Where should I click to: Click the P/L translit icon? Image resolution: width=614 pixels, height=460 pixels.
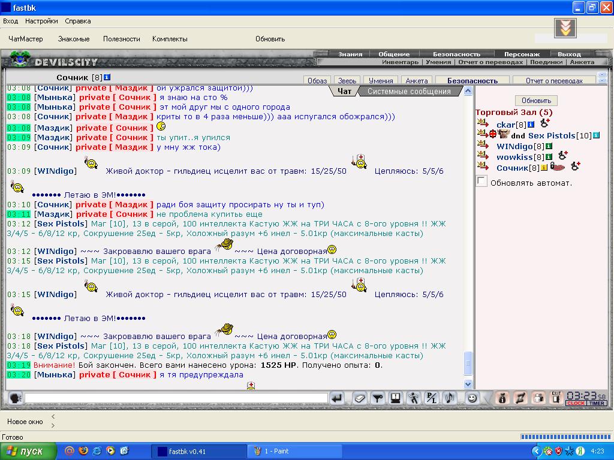[432, 398]
